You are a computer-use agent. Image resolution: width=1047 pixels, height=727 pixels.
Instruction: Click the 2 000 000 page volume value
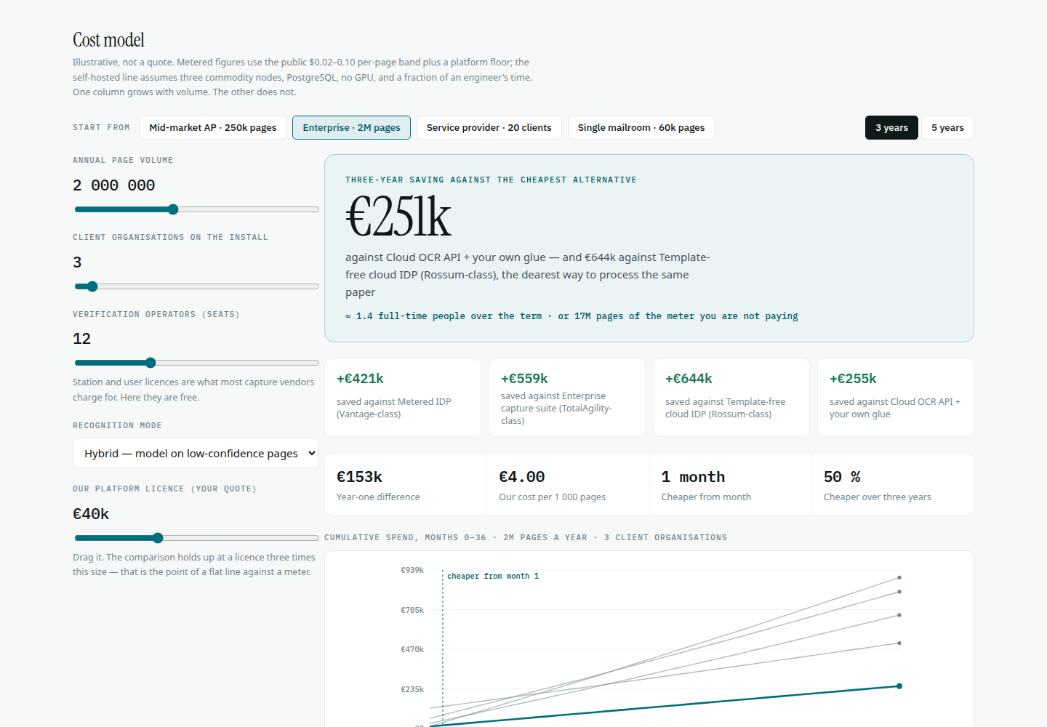[114, 185]
